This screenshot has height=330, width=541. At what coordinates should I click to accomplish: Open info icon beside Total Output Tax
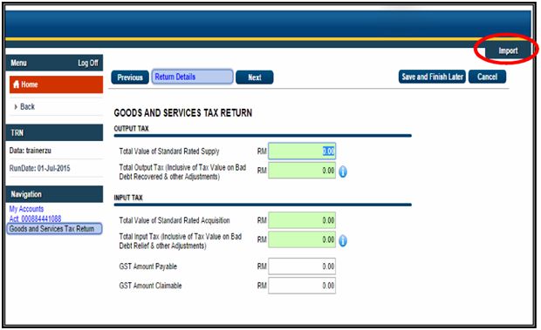click(343, 172)
